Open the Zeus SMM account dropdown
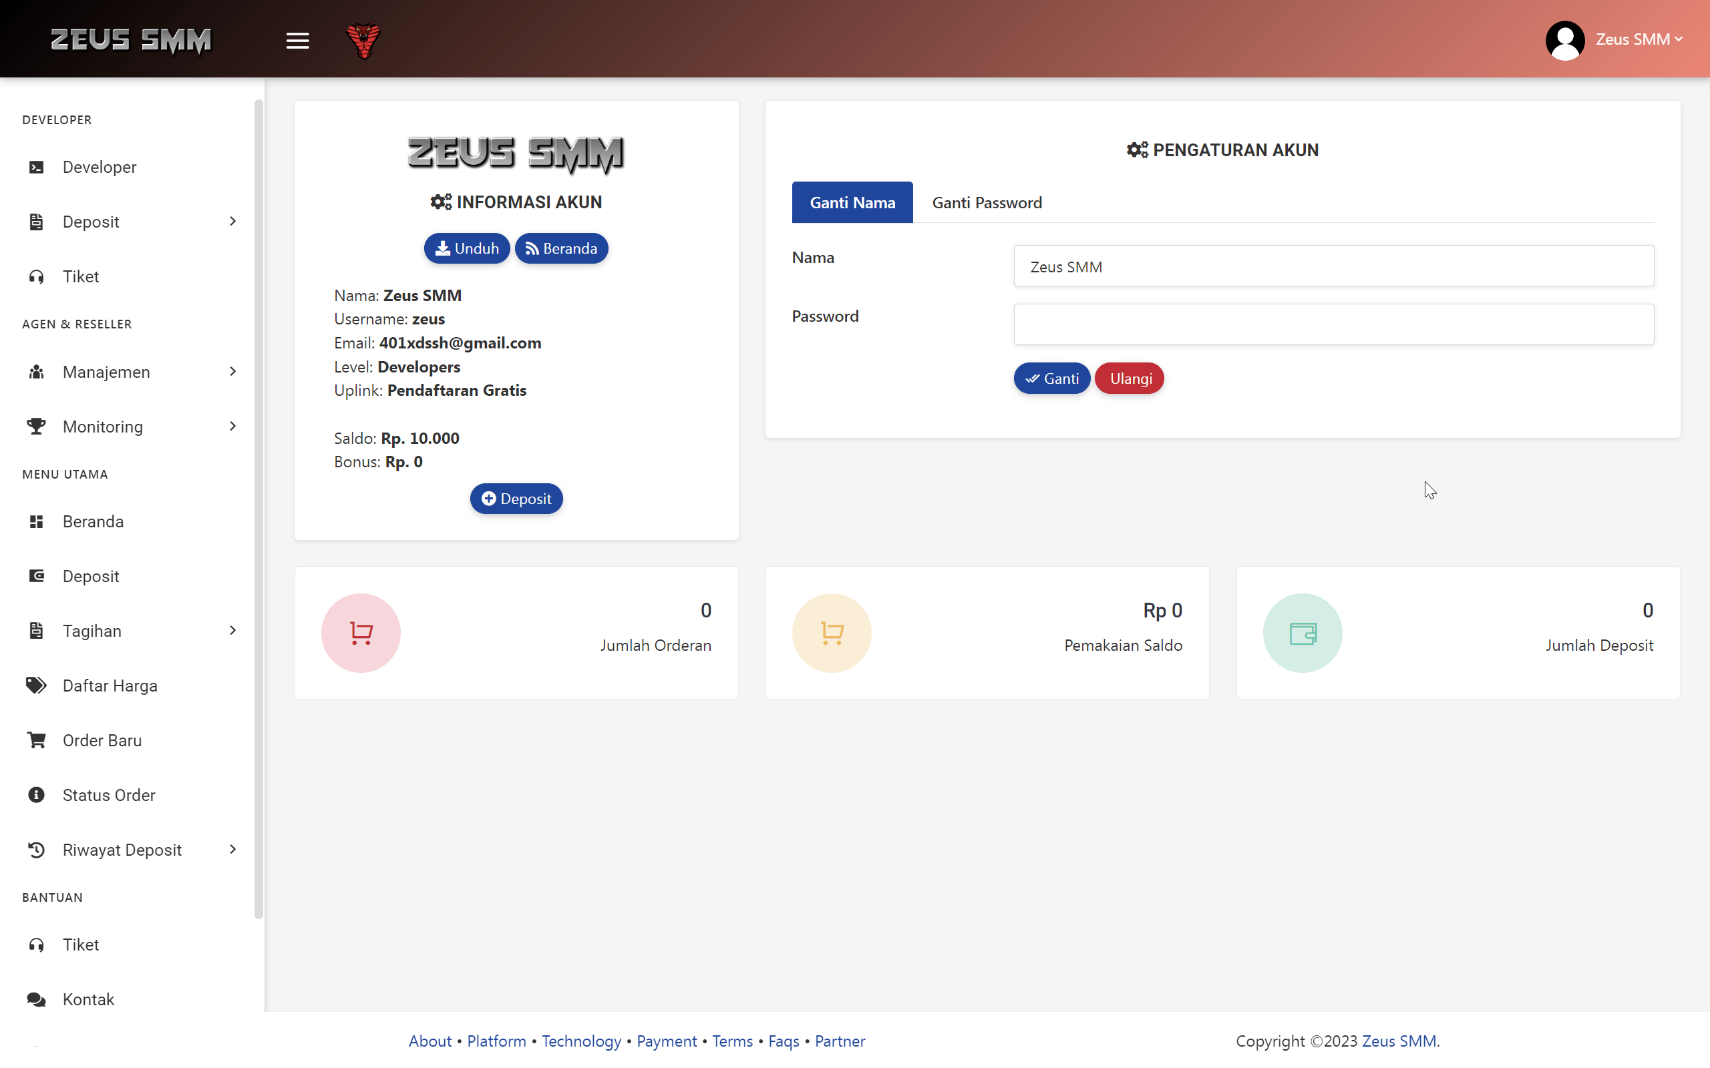The image size is (1710, 1068). (x=1638, y=40)
